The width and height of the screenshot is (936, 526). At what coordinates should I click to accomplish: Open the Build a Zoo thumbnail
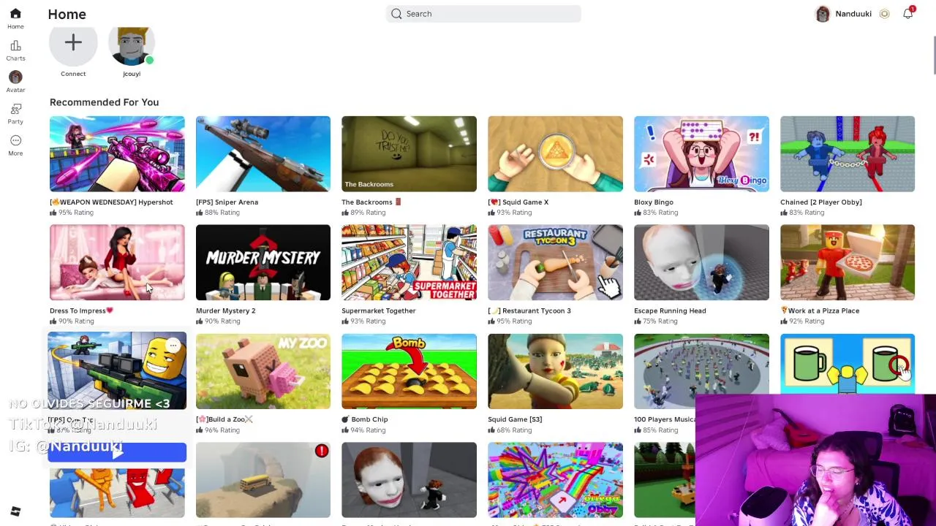pos(263,371)
